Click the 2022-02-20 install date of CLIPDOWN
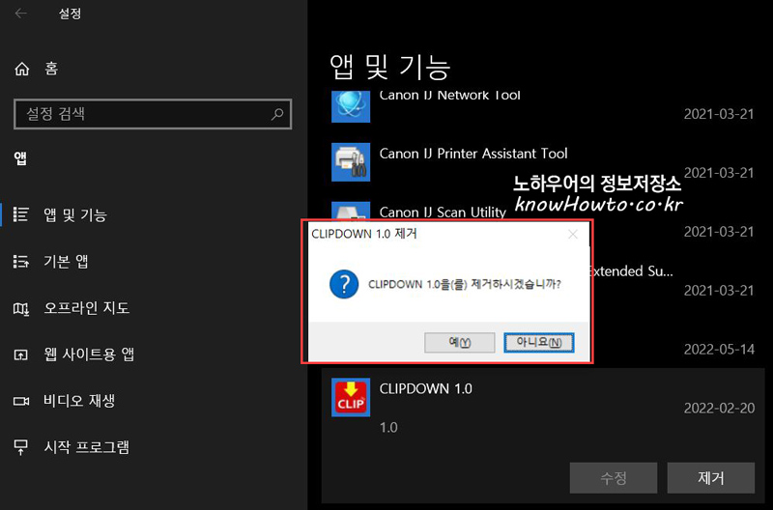 [719, 408]
